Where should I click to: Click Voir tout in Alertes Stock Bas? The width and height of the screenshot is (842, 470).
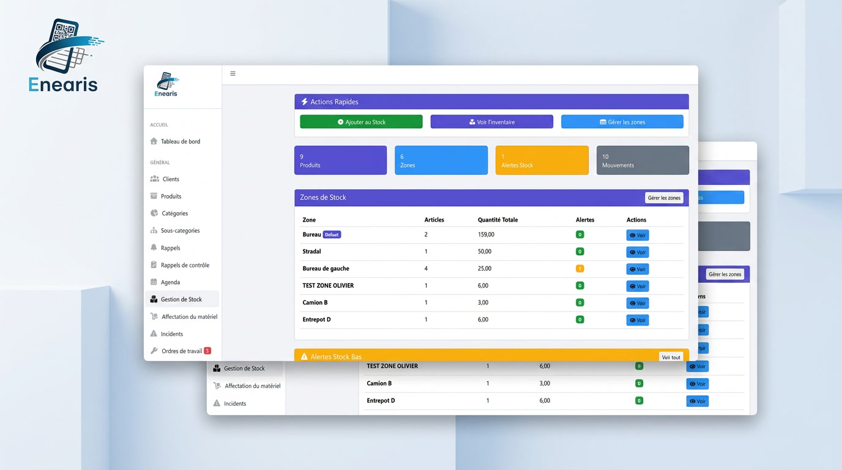tap(671, 357)
